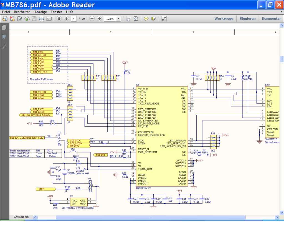This screenshot has width=284, height=227.
Task: Click the horizontal scrollbar left arrow
Action: [35, 217]
